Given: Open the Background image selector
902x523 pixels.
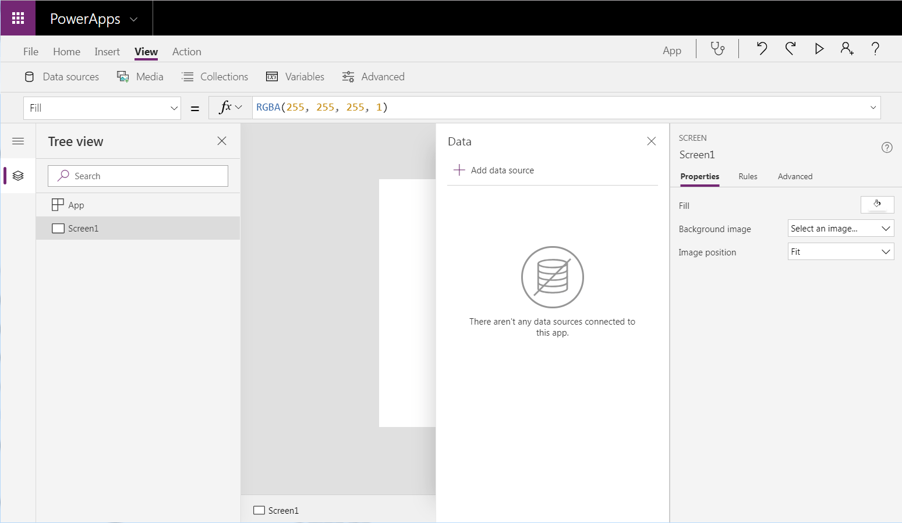Looking at the screenshot, I should click(840, 227).
